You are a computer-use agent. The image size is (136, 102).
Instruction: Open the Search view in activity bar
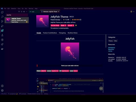point(2,17)
